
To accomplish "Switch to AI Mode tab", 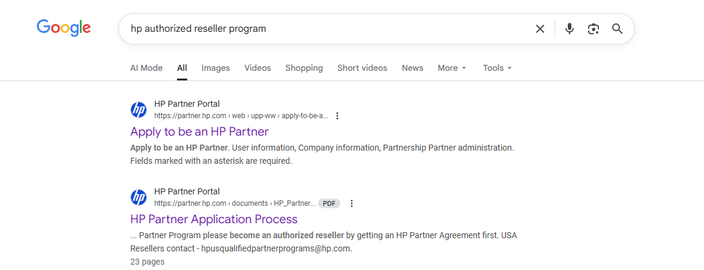I will (x=146, y=68).
